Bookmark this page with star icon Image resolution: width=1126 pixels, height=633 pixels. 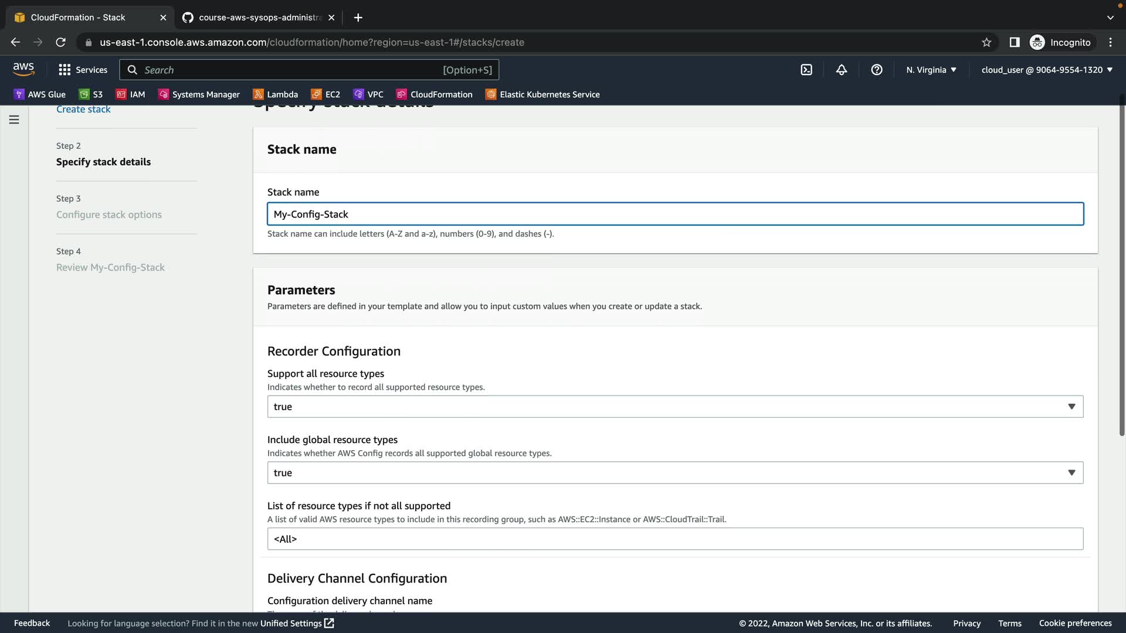pyautogui.click(x=986, y=42)
